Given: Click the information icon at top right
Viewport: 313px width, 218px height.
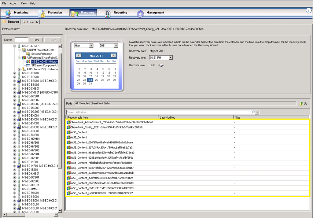Looking at the screenshot, I should pyautogui.click(x=309, y=11).
